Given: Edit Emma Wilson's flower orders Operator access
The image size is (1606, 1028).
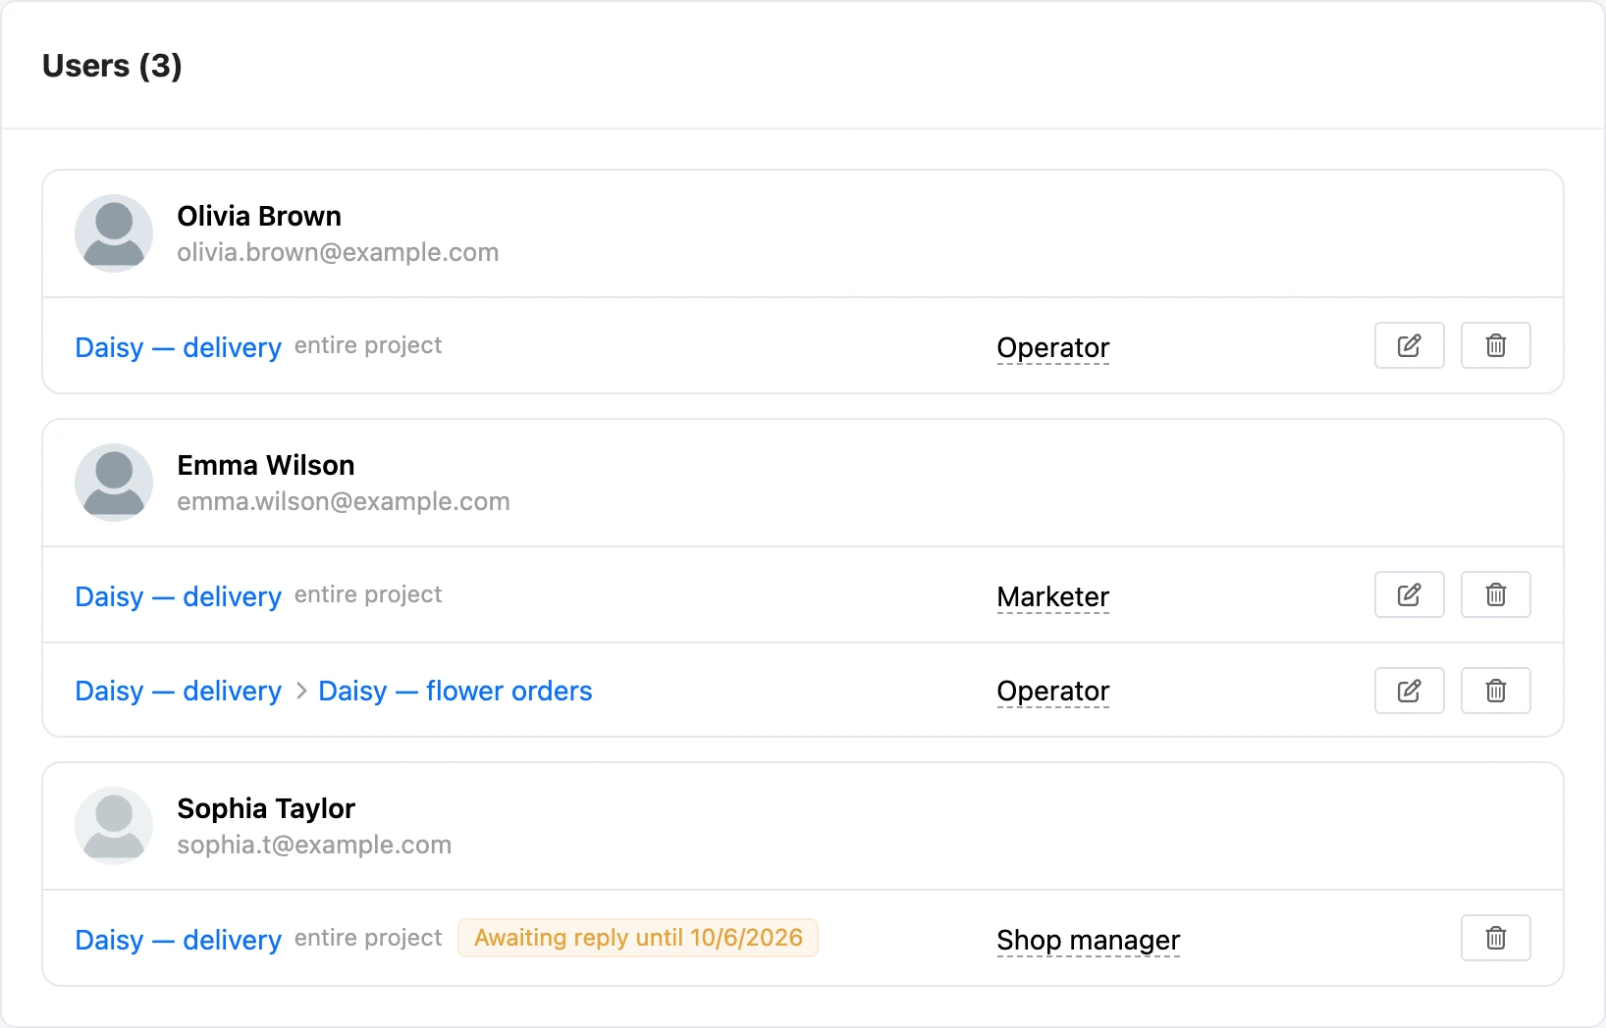Looking at the screenshot, I should tap(1409, 691).
